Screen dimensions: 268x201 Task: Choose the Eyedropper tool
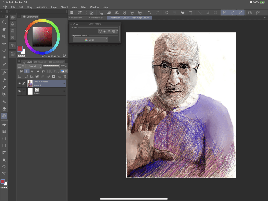tap(4, 65)
